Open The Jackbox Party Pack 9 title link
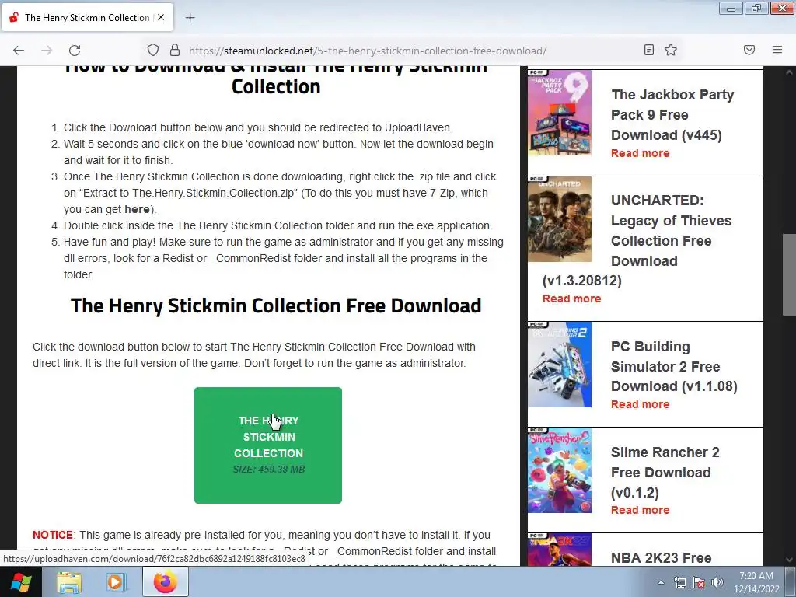 (x=672, y=115)
